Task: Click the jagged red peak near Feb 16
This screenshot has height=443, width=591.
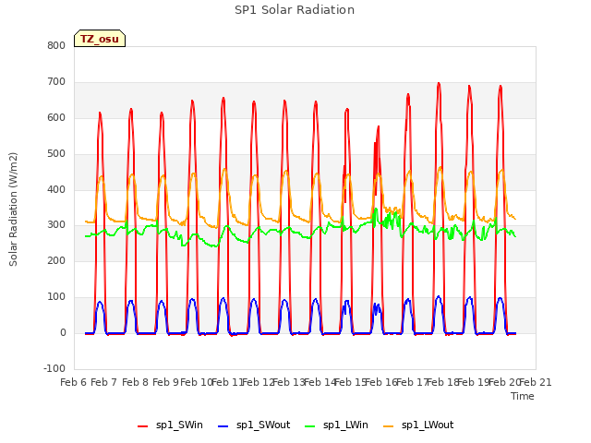Action: (378, 128)
